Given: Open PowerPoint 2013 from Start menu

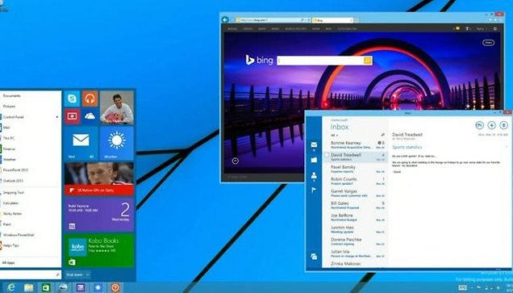Looking at the screenshot, I should click(x=15, y=170).
